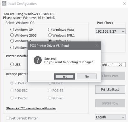Choose Windows 8/8.1 radio button
Viewport: 128px width, 122px height.
click(x=61, y=35)
